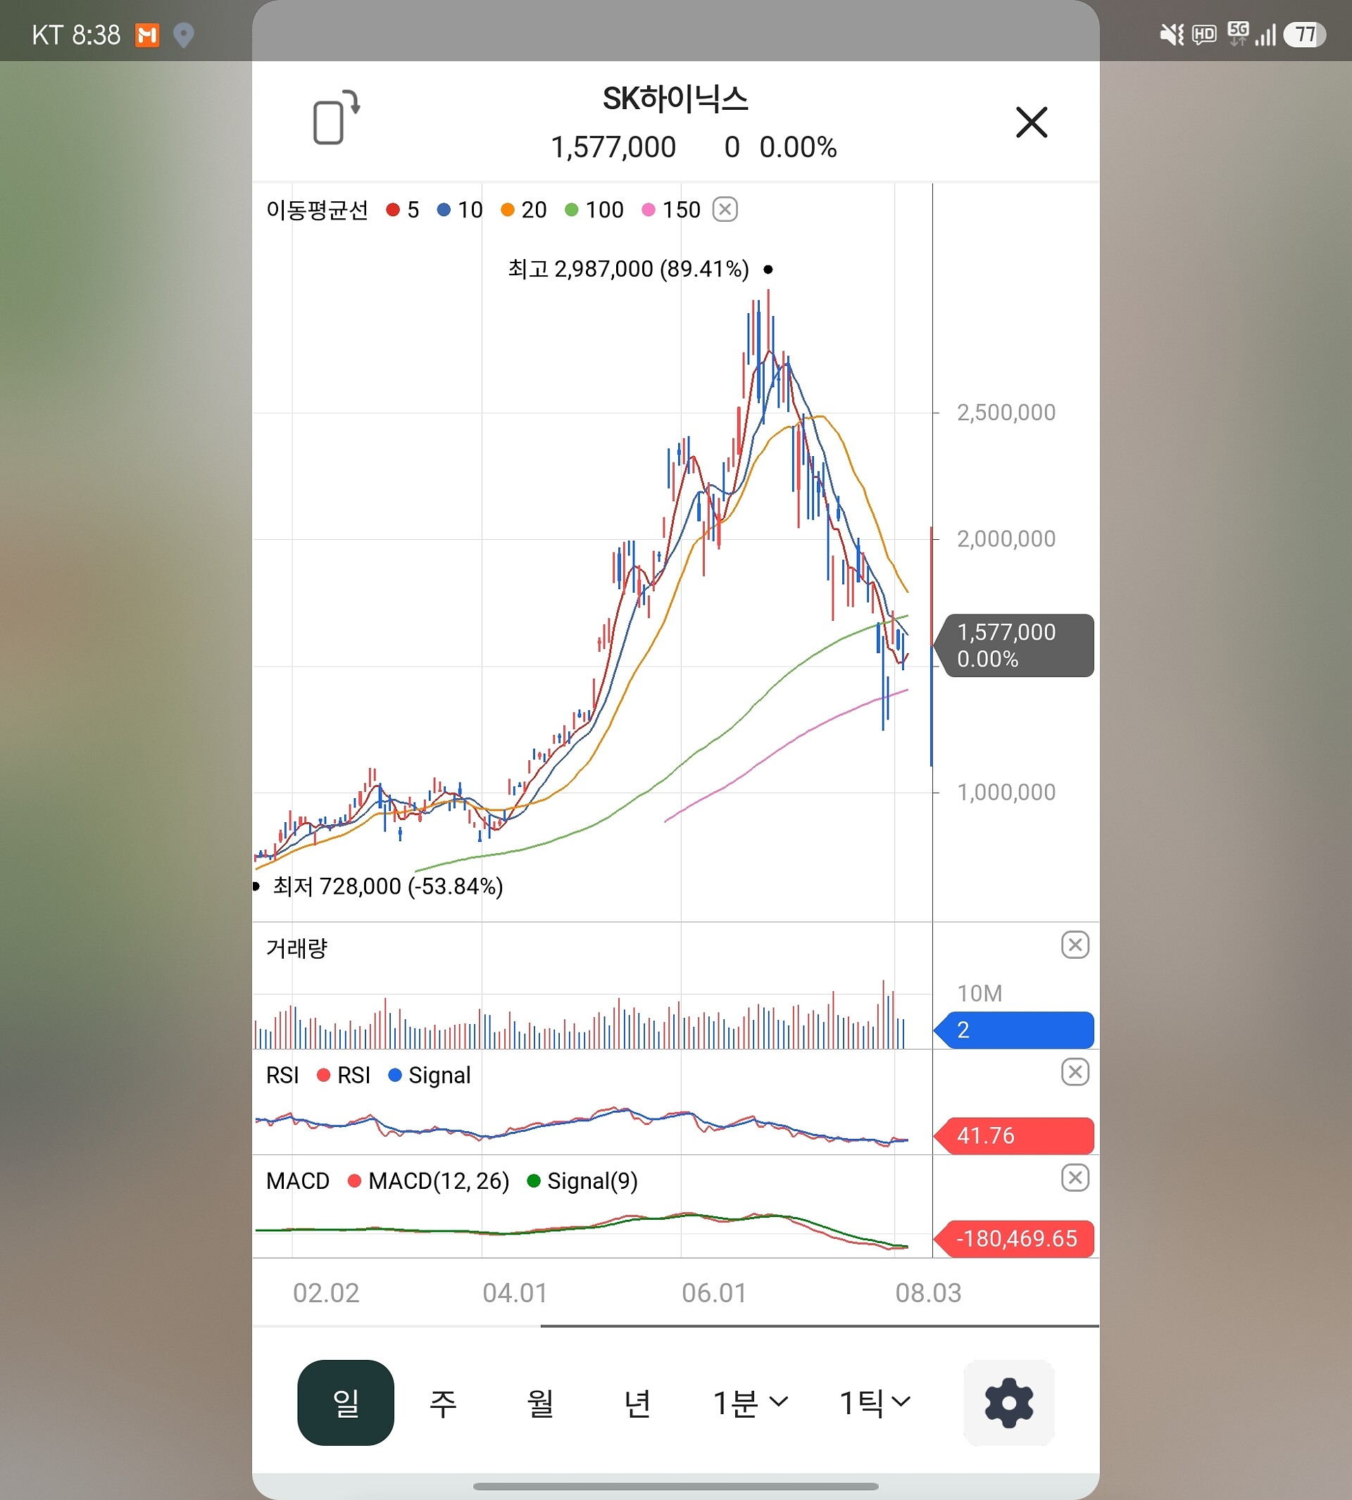
Task: Tap the location pin icon in status bar
Action: coord(184,35)
